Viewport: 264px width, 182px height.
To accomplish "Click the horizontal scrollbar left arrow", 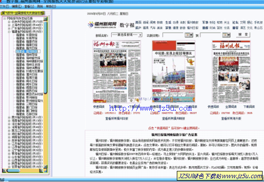I will coord(4,170).
